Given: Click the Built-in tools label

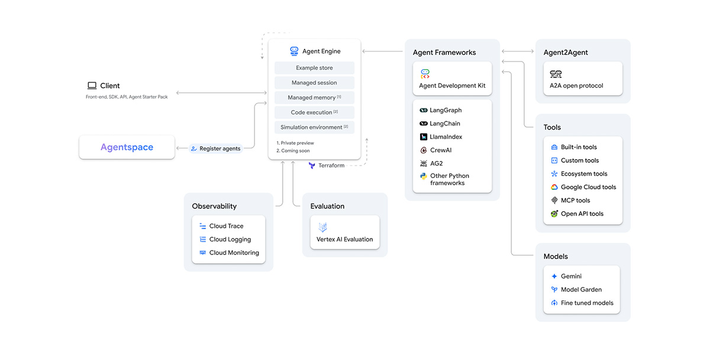Looking at the screenshot, I should 579,147.
